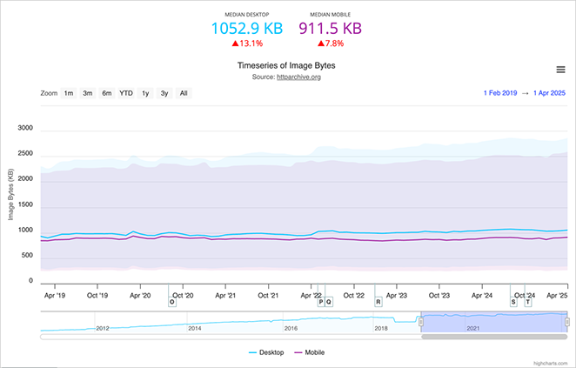Click the O annotation flag marker
The image size is (576, 368).
point(171,302)
